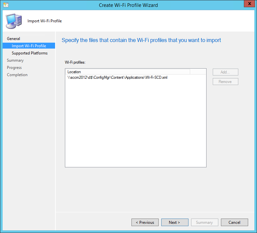Select the General step in the sidebar

(x=13, y=39)
